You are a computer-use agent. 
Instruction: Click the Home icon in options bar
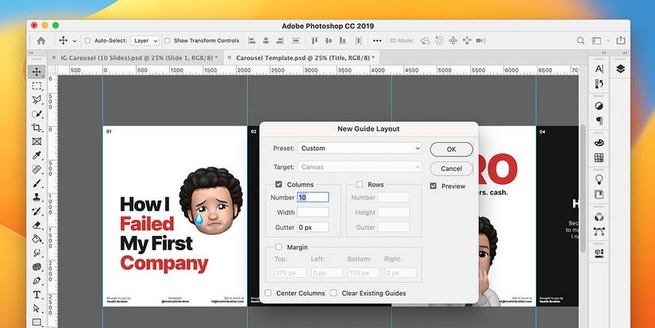(41, 41)
